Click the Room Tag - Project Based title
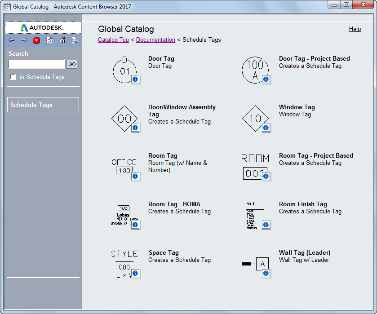377x314 pixels. pyautogui.click(x=316, y=155)
